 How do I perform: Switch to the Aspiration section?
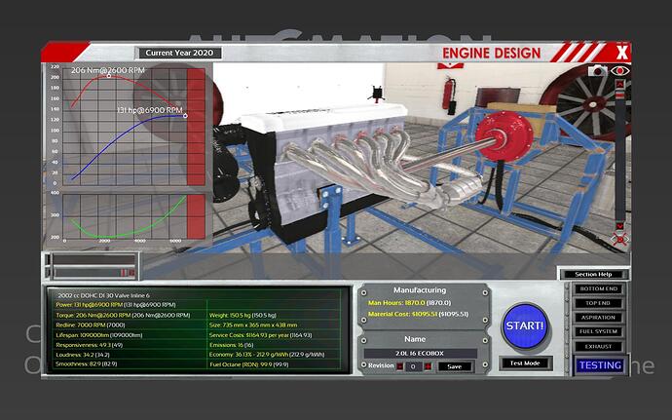[x=598, y=318]
